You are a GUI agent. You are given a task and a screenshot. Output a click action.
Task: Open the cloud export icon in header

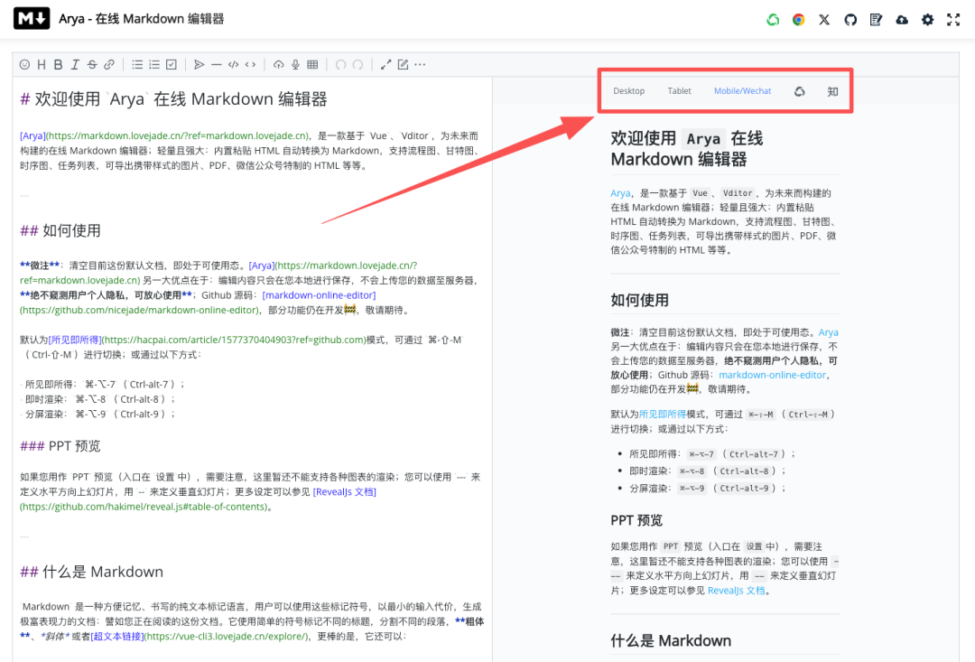(x=902, y=20)
